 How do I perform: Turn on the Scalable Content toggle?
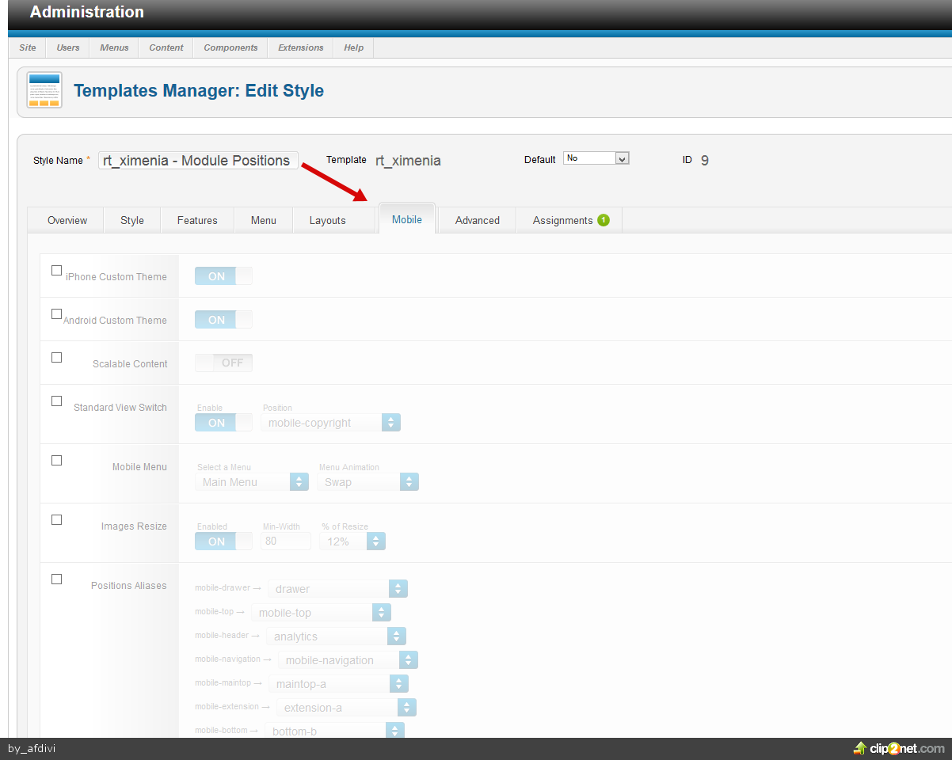point(223,363)
